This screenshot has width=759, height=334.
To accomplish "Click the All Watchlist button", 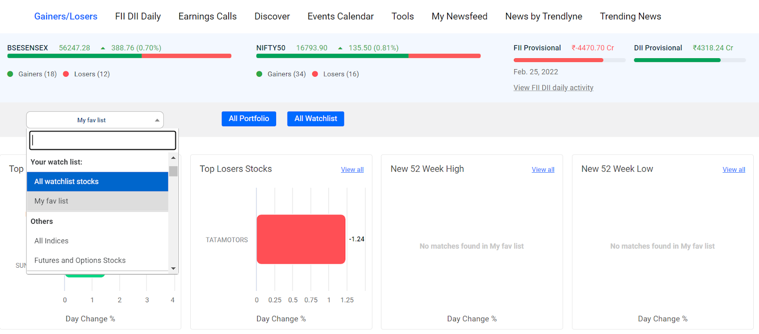I will [x=315, y=119].
